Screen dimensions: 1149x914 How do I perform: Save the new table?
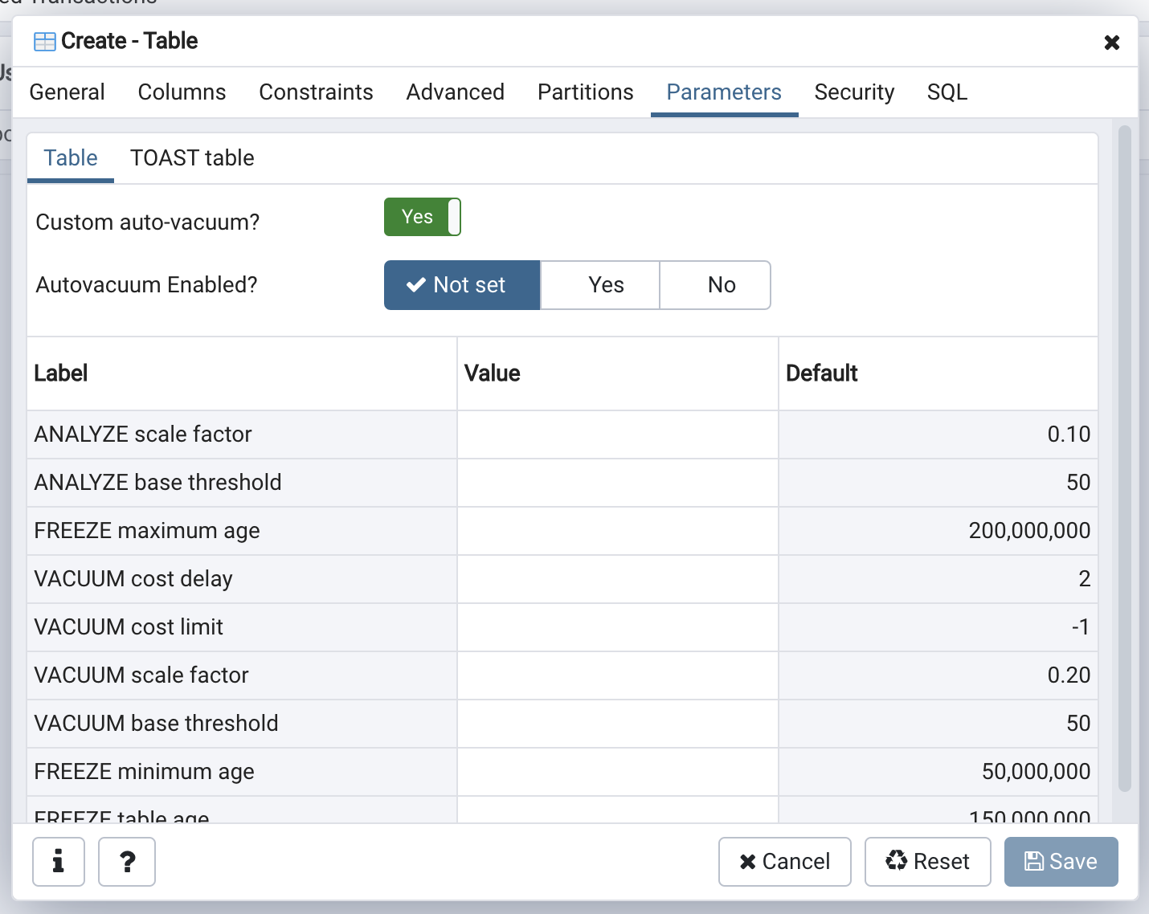pyautogui.click(x=1061, y=862)
